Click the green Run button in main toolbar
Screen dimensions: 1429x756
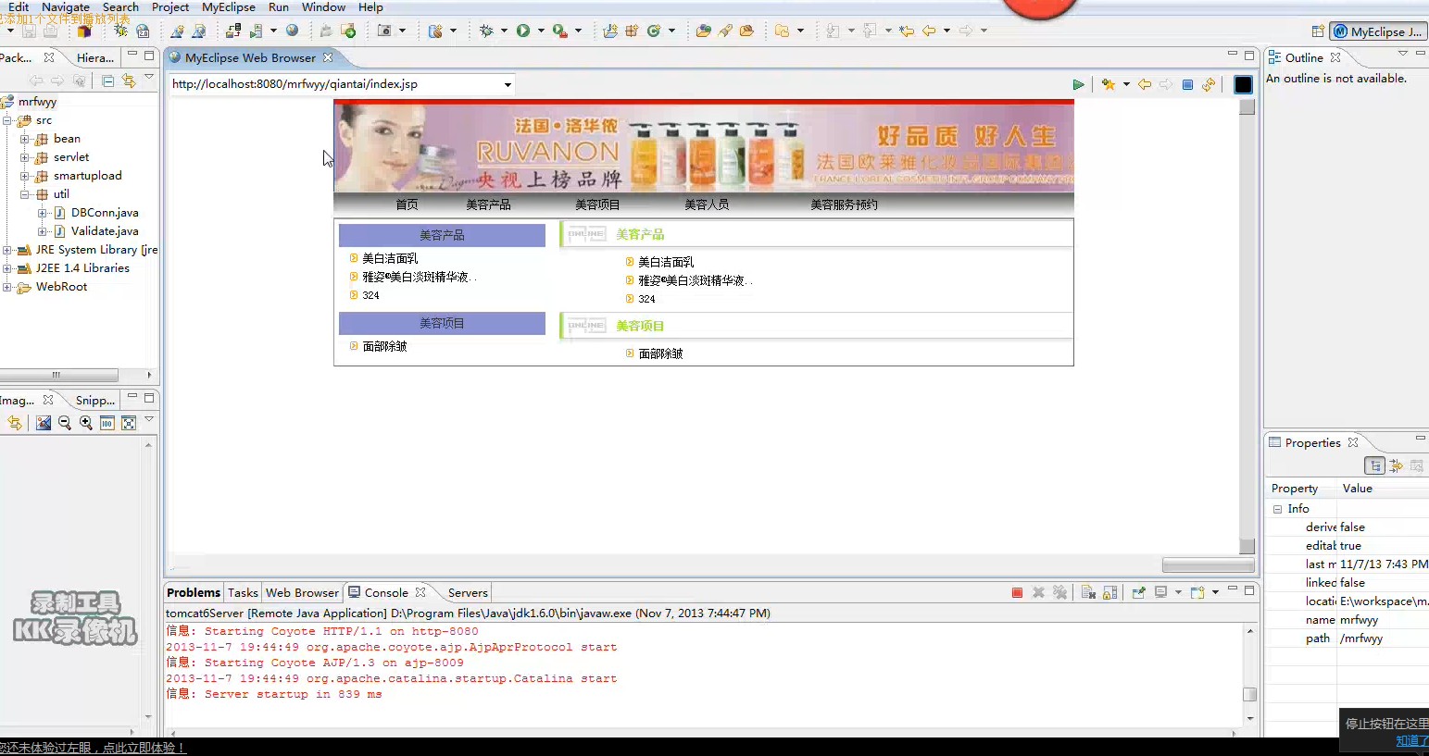pos(523,31)
